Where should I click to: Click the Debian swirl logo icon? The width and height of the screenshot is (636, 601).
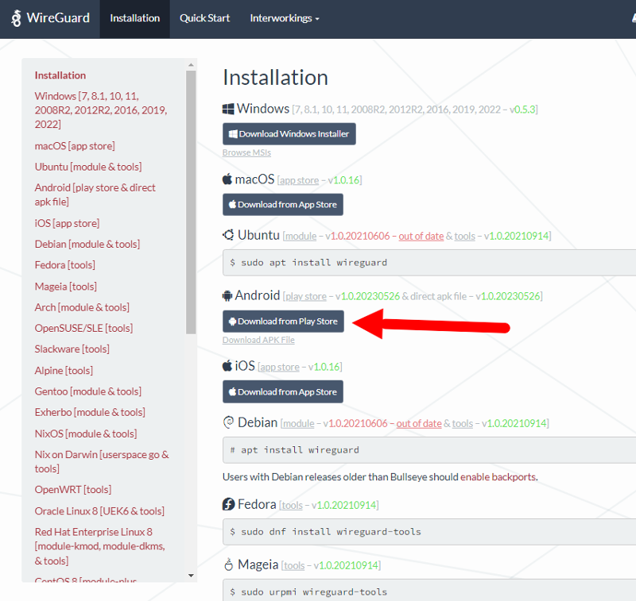coord(228,422)
